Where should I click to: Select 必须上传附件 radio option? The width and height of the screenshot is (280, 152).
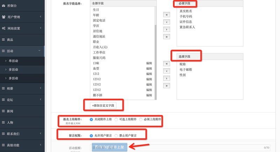coord(141,119)
